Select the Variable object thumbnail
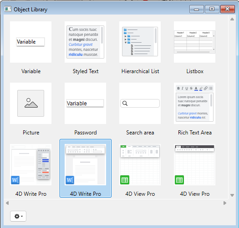Image resolution: width=239 pixels, height=228 pixels. pos(31,42)
